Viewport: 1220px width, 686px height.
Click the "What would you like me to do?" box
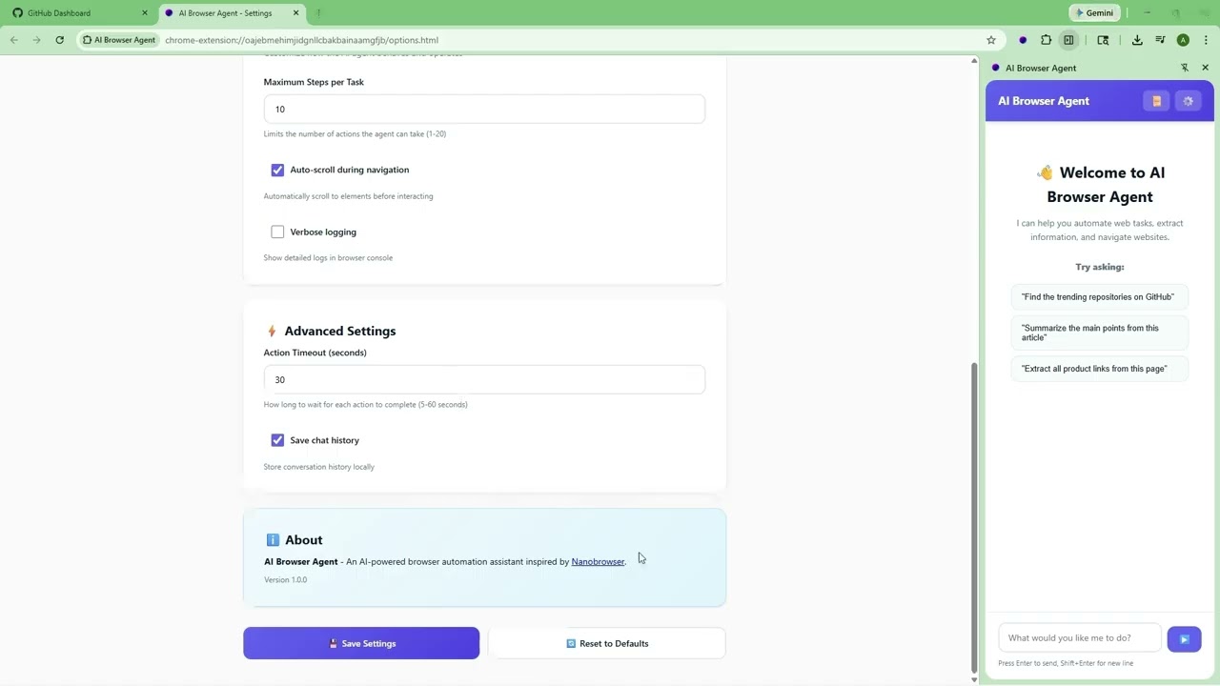point(1079,638)
